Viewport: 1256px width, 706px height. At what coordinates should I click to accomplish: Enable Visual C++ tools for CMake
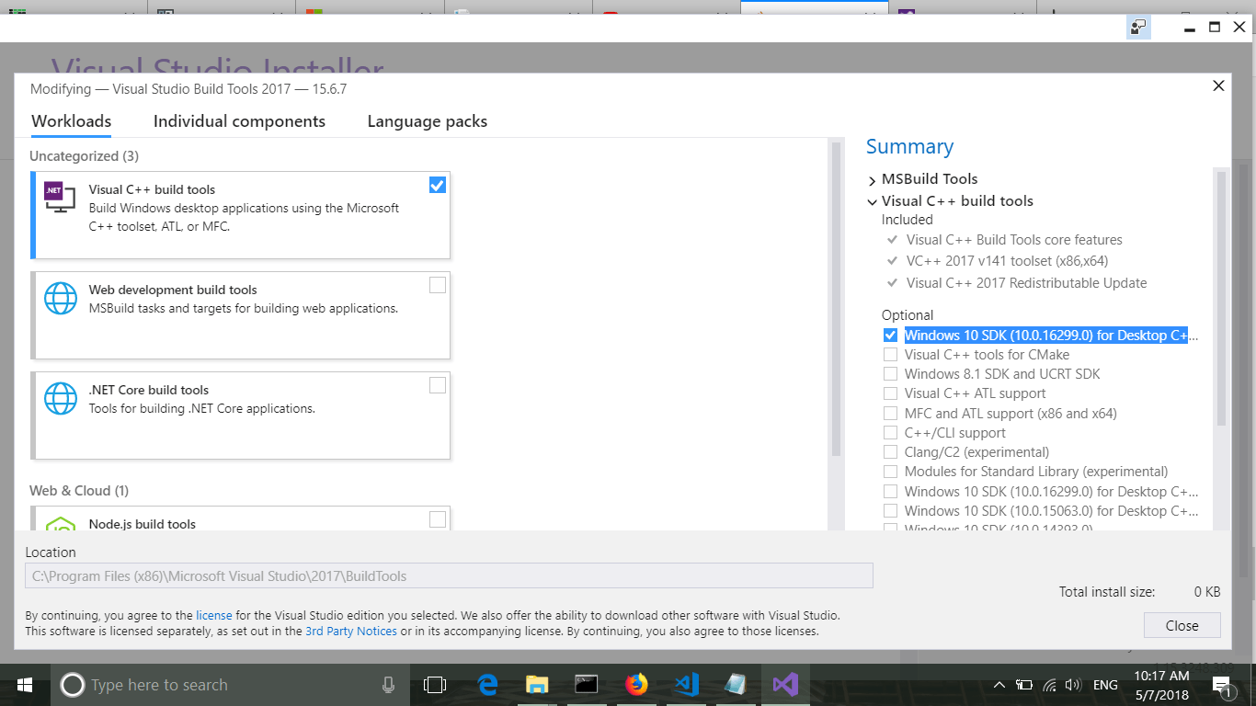click(890, 355)
